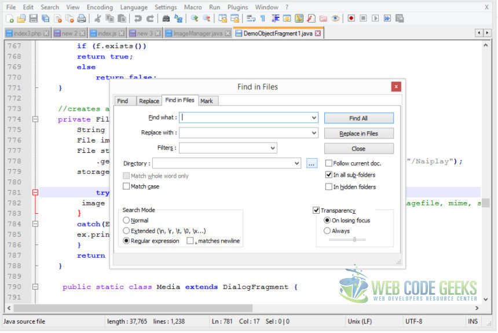
Task: Cut selection with the scissors icon
Action: [98, 19]
